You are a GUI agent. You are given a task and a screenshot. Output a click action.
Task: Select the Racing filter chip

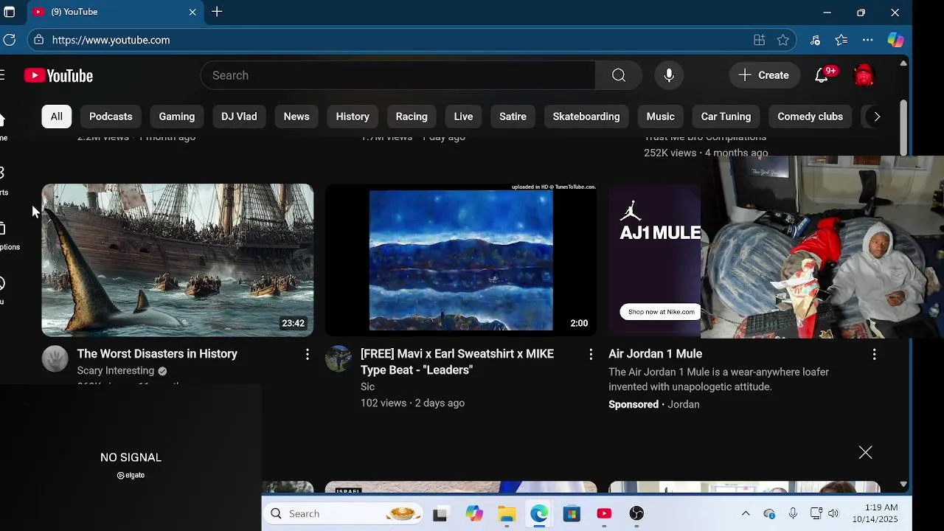pos(412,117)
